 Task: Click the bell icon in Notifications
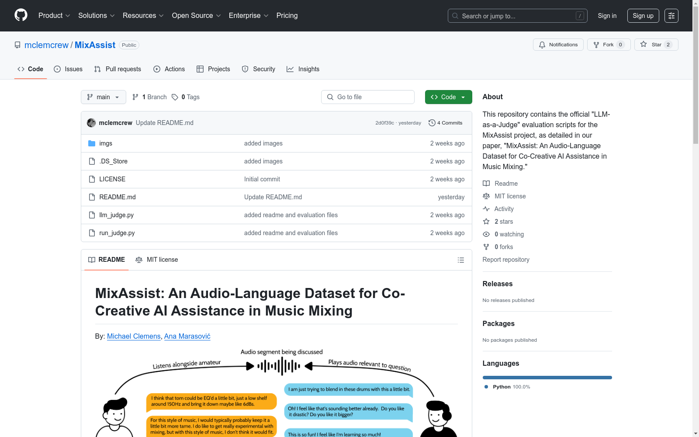pos(542,45)
